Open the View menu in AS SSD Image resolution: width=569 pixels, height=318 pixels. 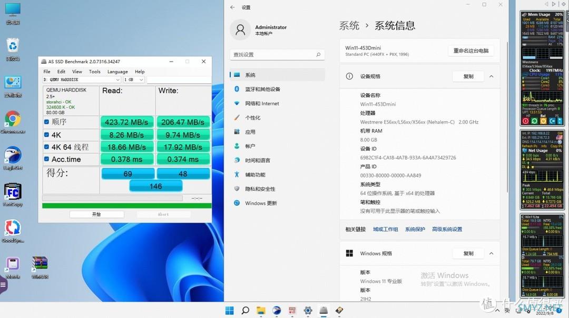click(x=77, y=72)
